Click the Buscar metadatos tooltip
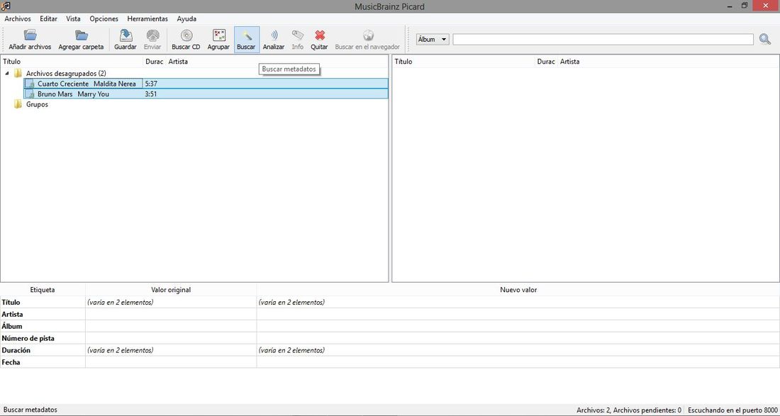This screenshot has height=416, width=780. point(289,69)
